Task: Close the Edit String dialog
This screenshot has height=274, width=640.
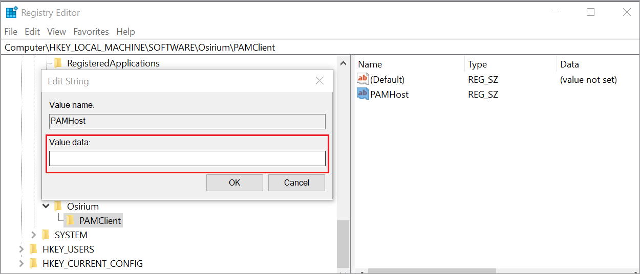Action: point(319,81)
